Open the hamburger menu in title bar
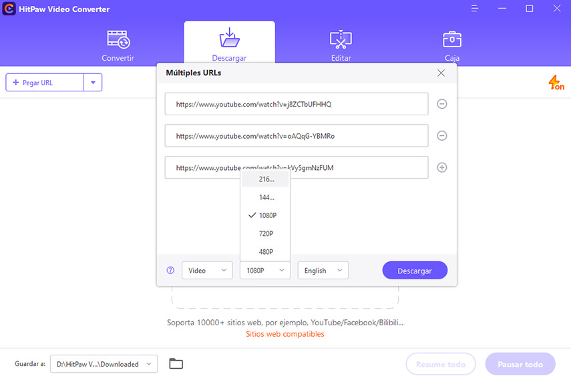The image size is (571, 378). coord(474,9)
